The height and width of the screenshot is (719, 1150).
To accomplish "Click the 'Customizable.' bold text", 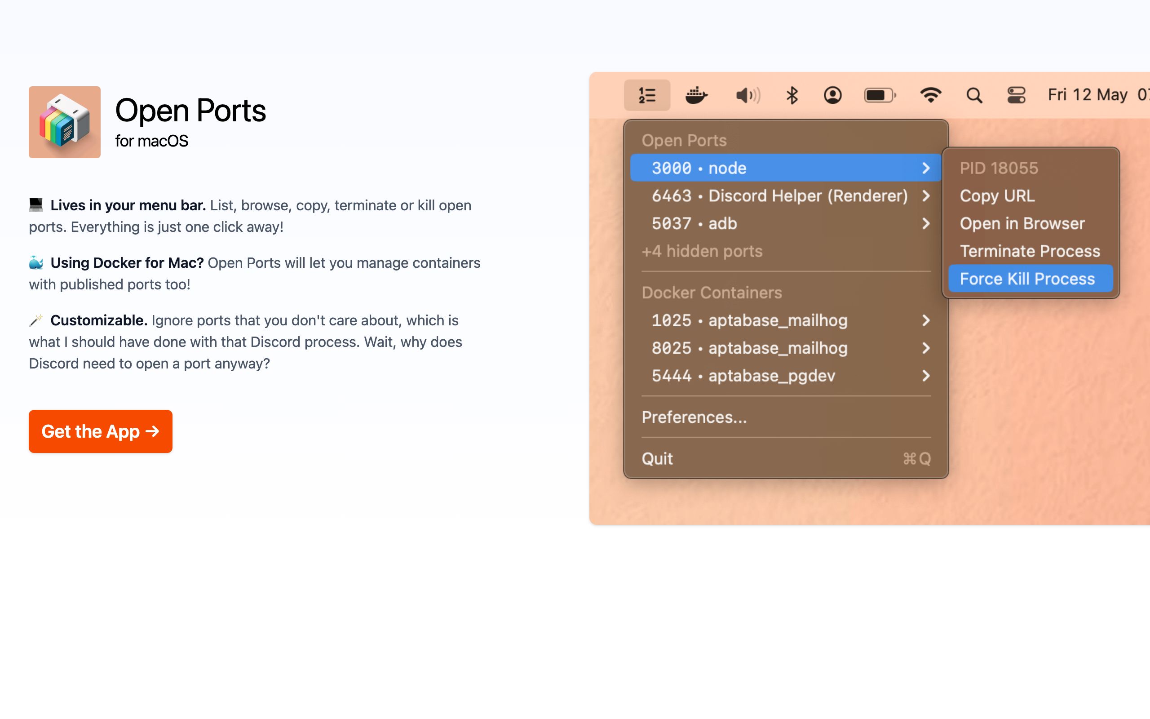I will click(99, 320).
